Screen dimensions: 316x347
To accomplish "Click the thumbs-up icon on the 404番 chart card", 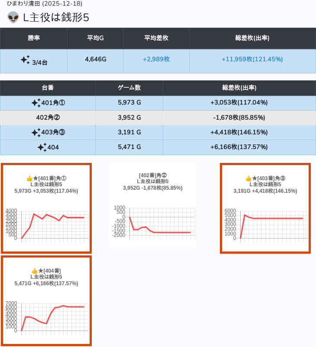I will point(35,271).
